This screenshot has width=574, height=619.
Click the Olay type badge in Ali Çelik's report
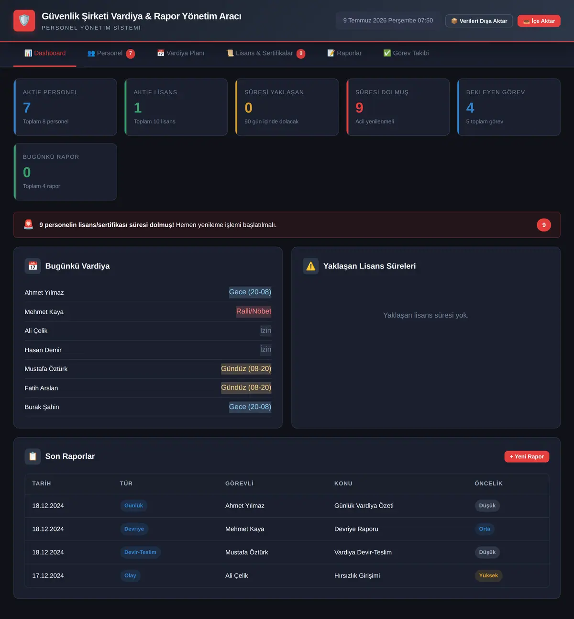[130, 575]
